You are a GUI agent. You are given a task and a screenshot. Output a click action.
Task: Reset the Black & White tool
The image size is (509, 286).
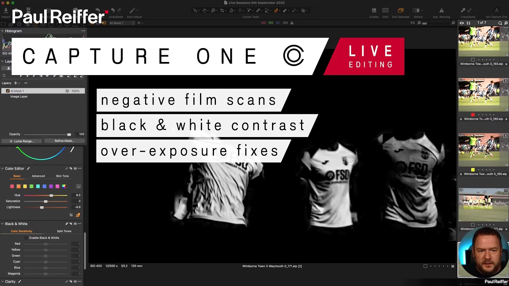point(71,224)
